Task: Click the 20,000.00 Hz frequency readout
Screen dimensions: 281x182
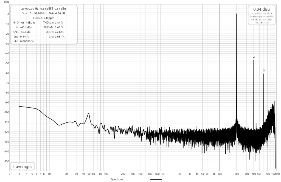Action: [x=30, y=8]
